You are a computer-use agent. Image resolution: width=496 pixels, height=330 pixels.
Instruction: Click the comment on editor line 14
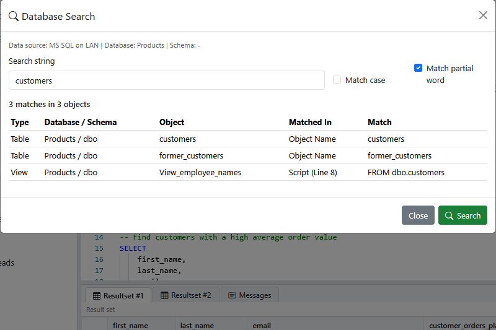tap(228, 237)
